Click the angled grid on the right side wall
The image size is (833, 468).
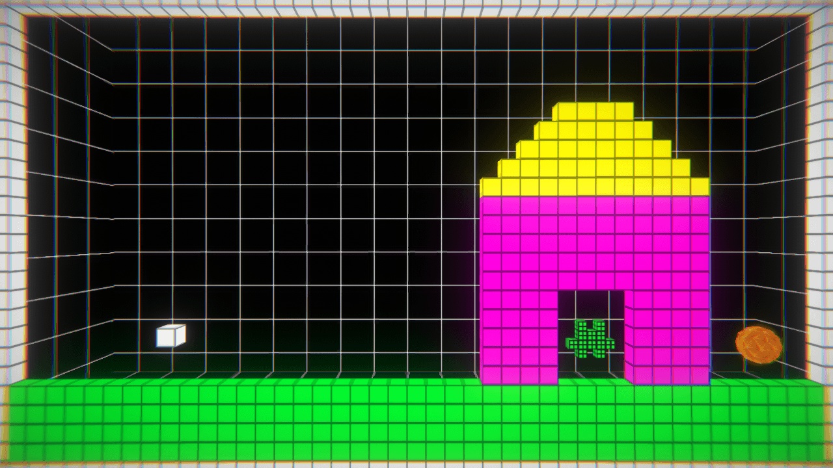(781, 195)
